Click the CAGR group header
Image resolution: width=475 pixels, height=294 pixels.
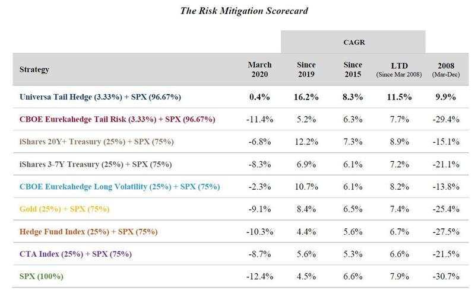354,41
